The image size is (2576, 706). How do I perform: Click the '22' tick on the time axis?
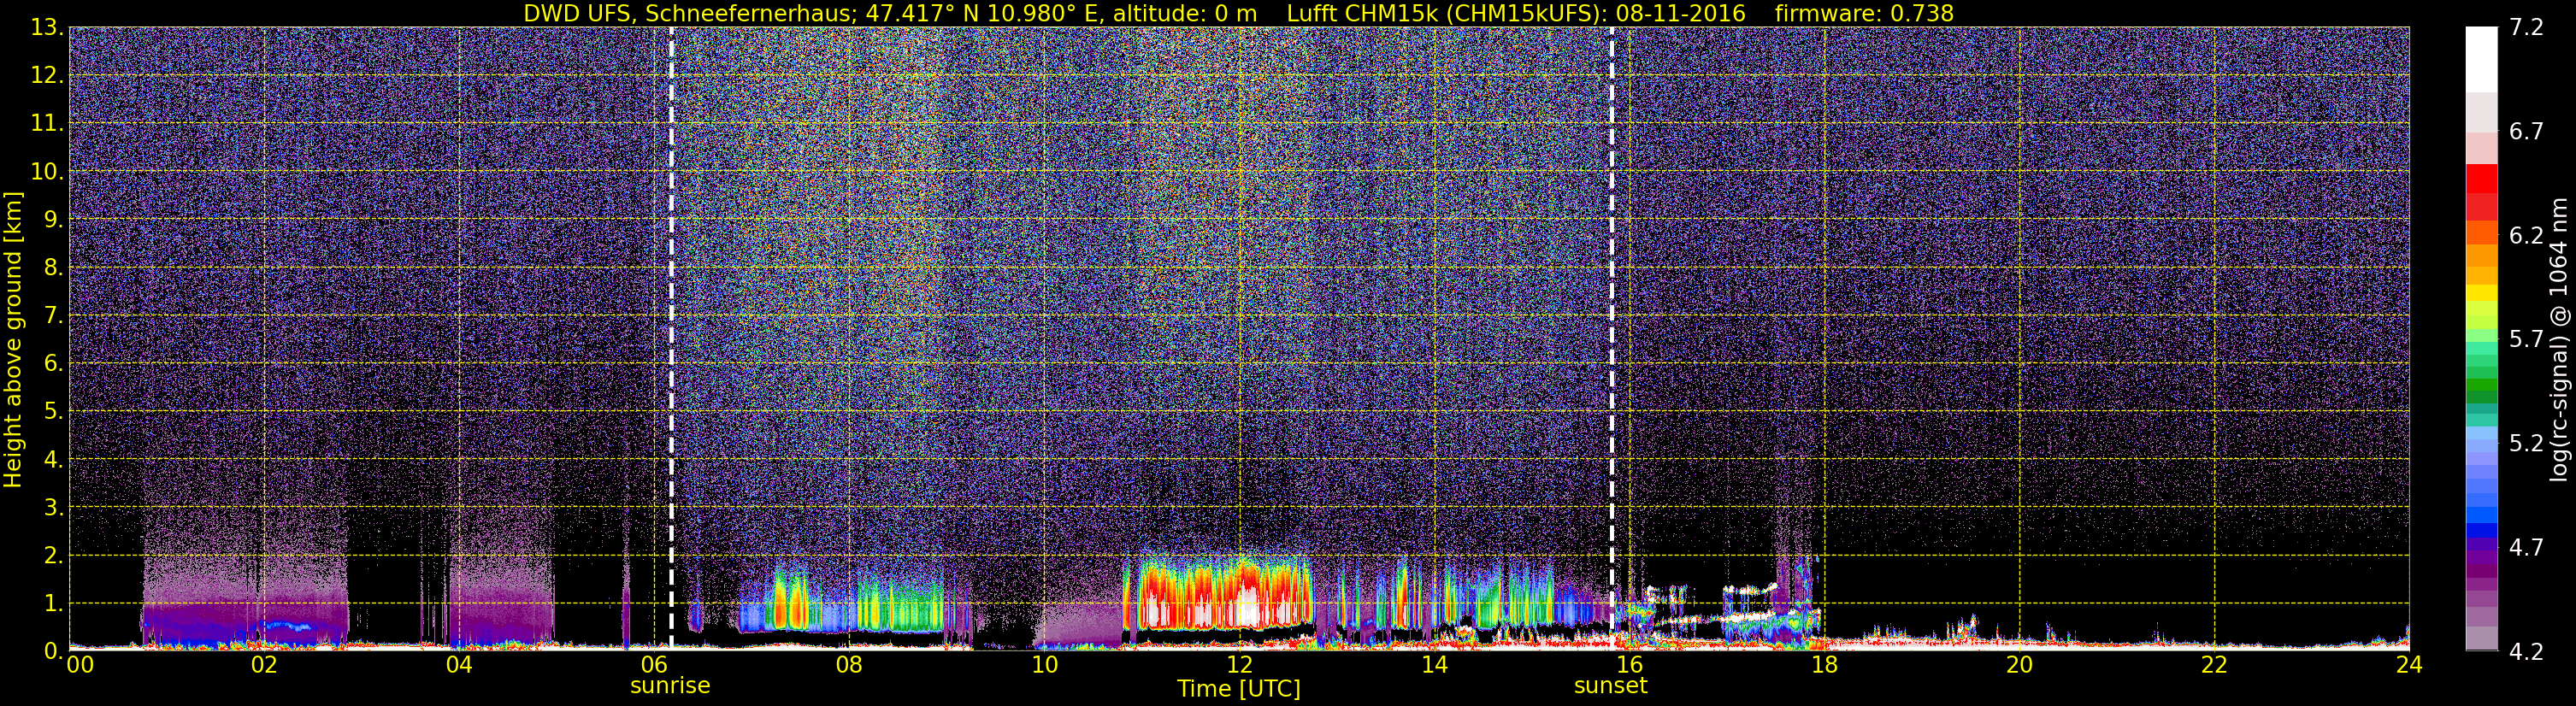(x=2214, y=665)
